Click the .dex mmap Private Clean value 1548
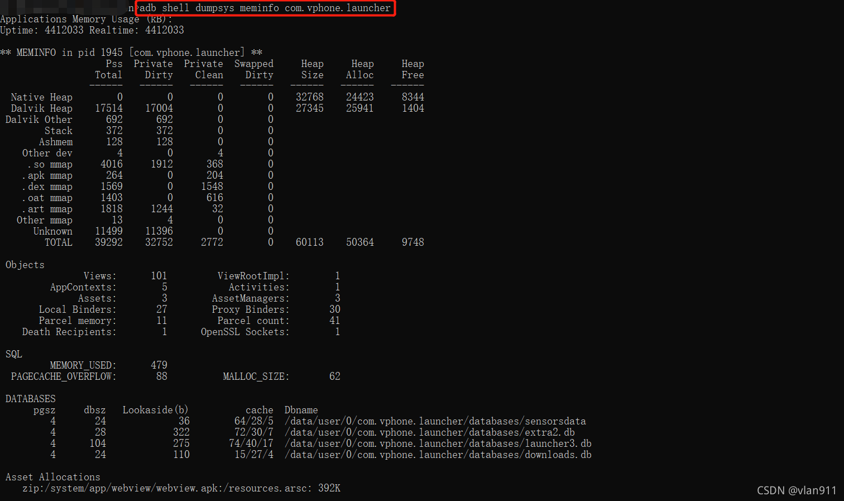The image size is (844, 501). (212, 187)
